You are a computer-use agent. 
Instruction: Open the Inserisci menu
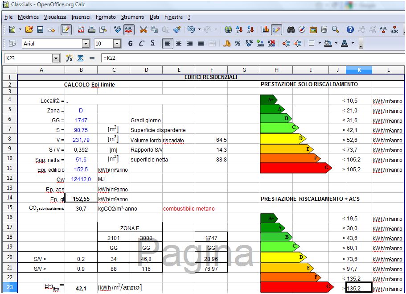pyautogui.click(x=81, y=17)
